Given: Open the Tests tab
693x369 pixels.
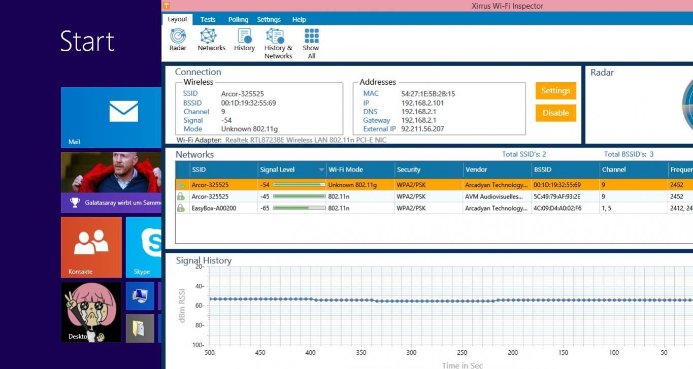Looking at the screenshot, I should click(208, 19).
